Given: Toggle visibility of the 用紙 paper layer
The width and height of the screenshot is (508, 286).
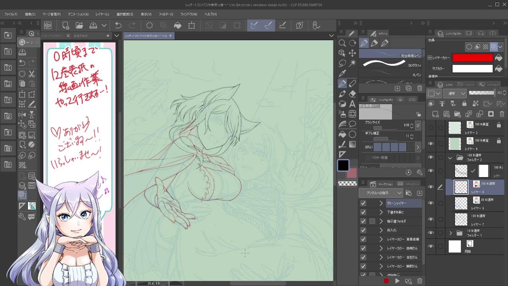Looking at the screenshot, I should (x=431, y=246).
